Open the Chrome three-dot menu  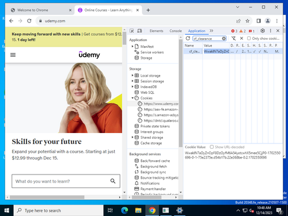(276, 21)
